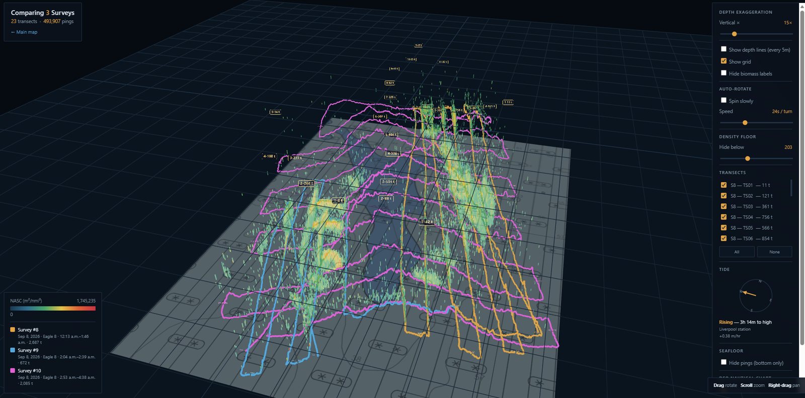The image size is (805, 398).
Task: Toggle transect S8 — TS03 — 361 t
Action: point(723,206)
